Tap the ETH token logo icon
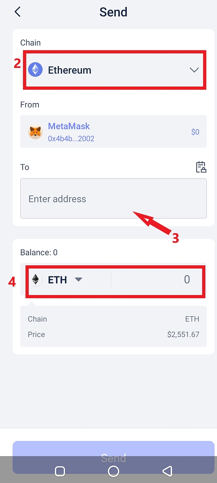This screenshot has width=217, height=483. click(36, 280)
